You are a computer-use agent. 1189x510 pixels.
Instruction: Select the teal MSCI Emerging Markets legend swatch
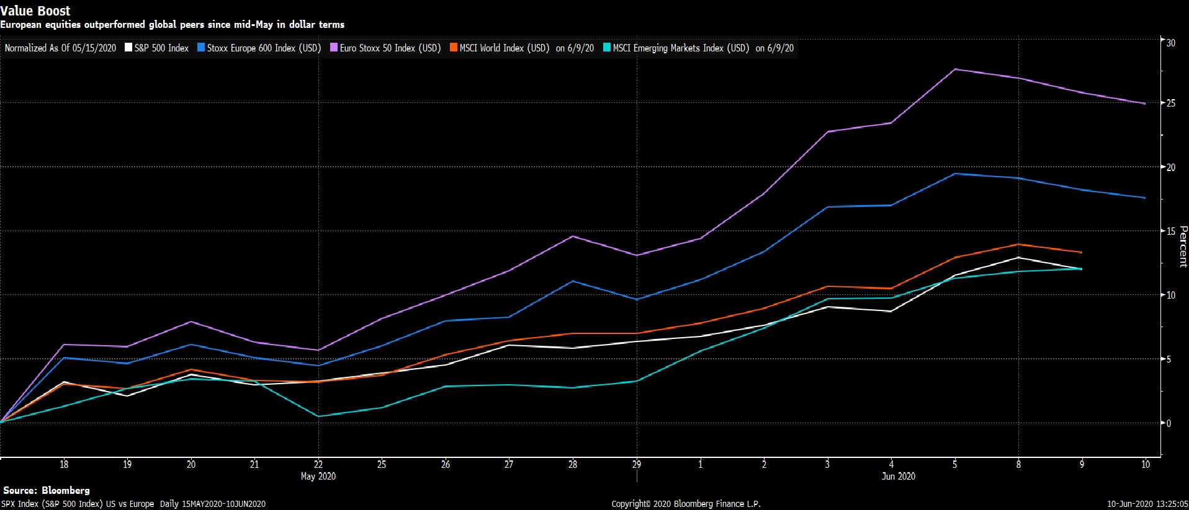point(607,48)
